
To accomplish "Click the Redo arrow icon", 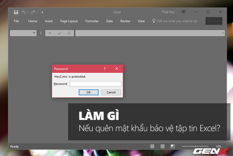I will pyautogui.click(x=33, y=12).
